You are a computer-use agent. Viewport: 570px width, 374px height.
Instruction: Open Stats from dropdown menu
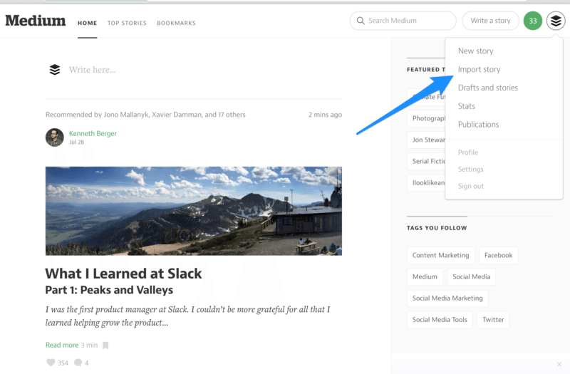pos(467,106)
